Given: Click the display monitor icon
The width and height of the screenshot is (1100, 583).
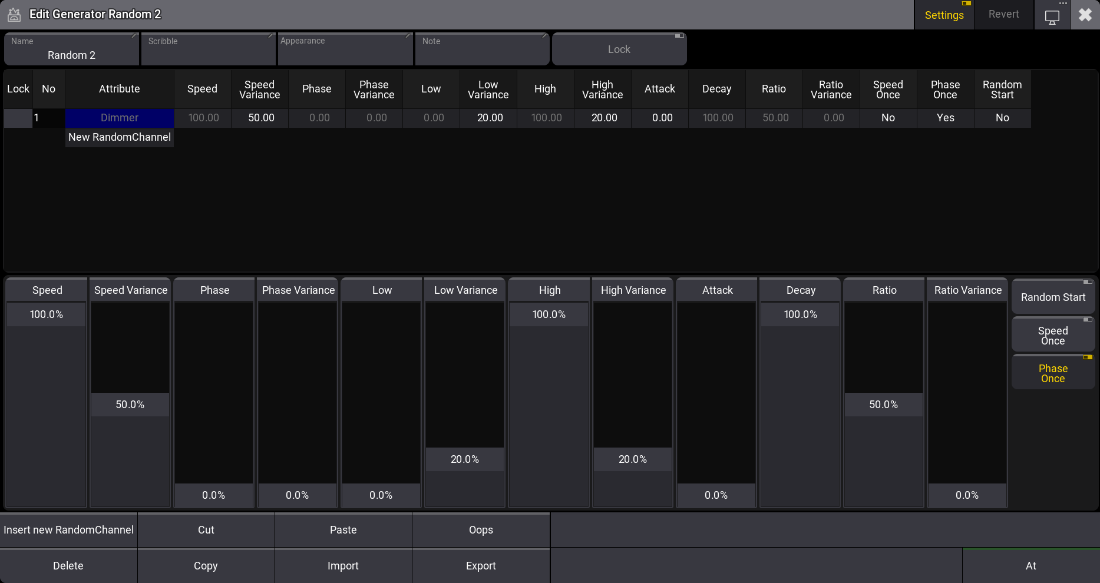Looking at the screenshot, I should (x=1052, y=16).
